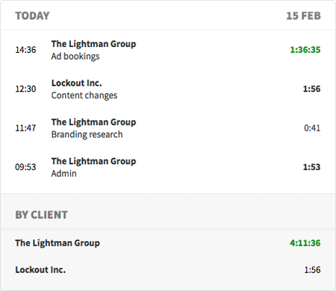Click the 1:53 duration for Admin
Screen dimensions: 336x291
311,167
